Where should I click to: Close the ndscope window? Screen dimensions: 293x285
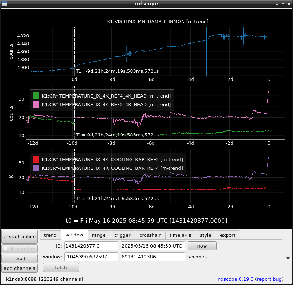click(289, 4)
